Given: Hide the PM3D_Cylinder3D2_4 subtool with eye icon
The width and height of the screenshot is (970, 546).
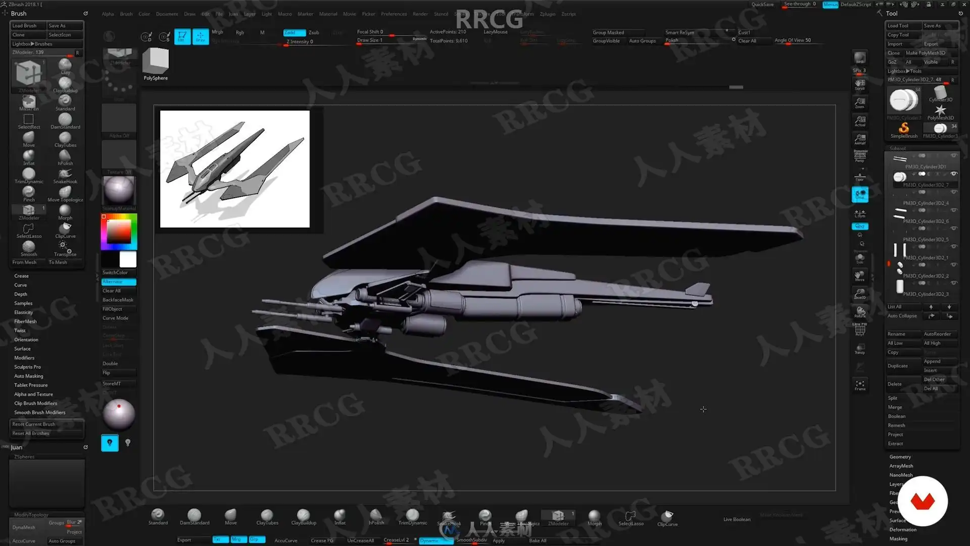Looking at the screenshot, I should 954,192.
